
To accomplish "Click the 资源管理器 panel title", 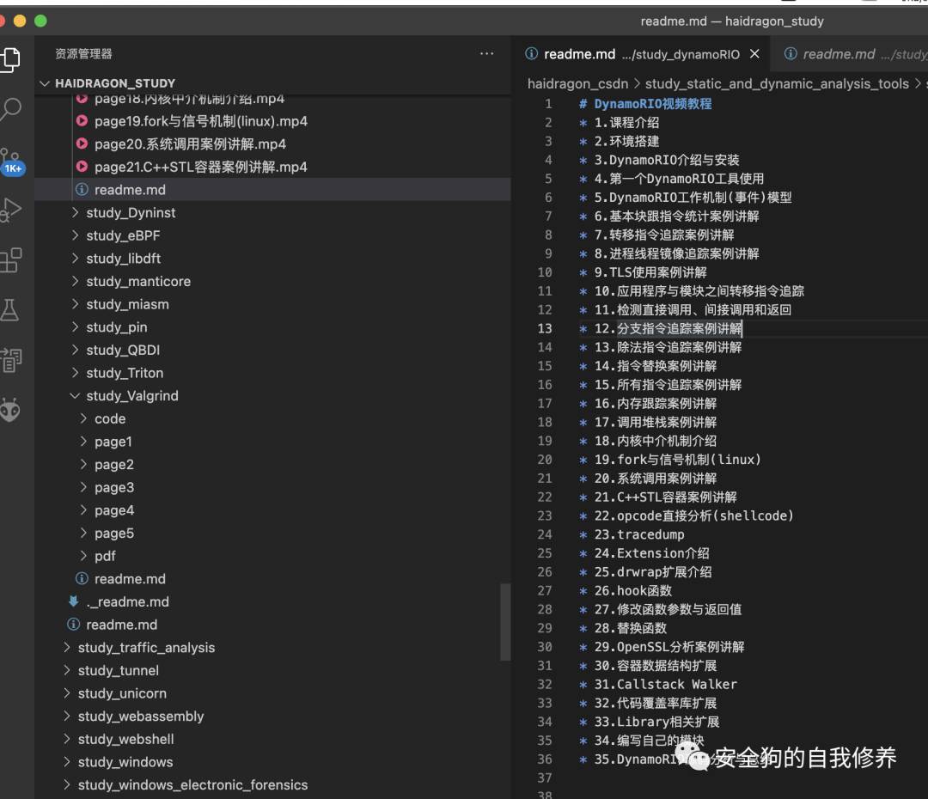I will click(x=83, y=54).
